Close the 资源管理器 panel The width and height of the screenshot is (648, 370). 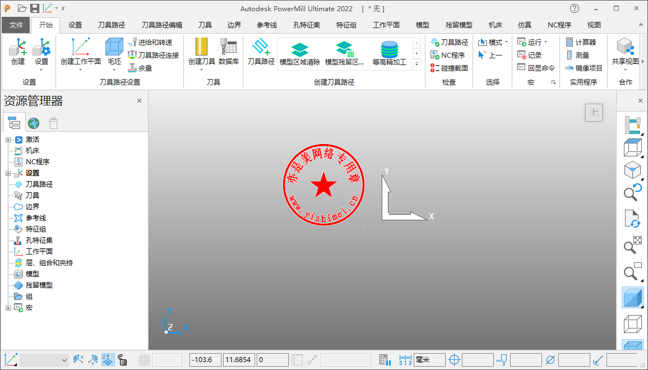click(x=139, y=100)
